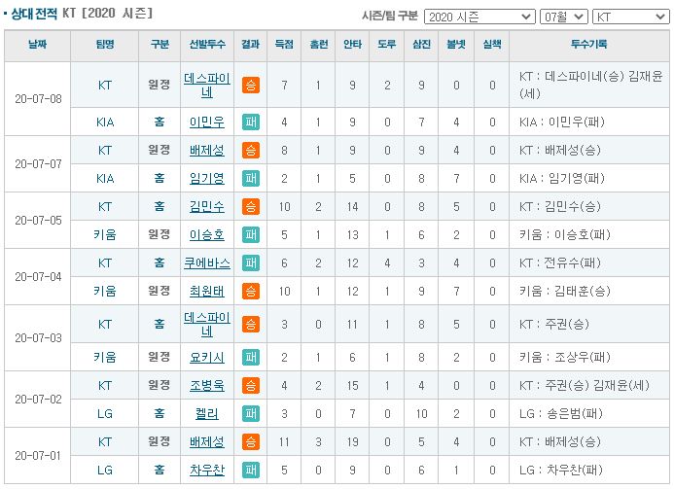Click loss badge in 쿠에바스 row
Viewport: 674px width, 489px height.
(251, 263)
